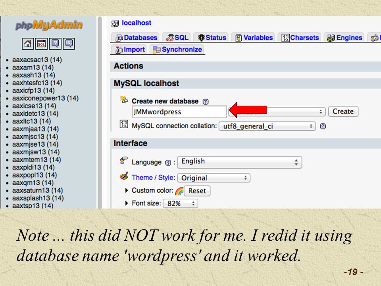This screenshot has height=286, width=381.
Task: Select database aaxmjaa13
Action: (x=35, y=129)
